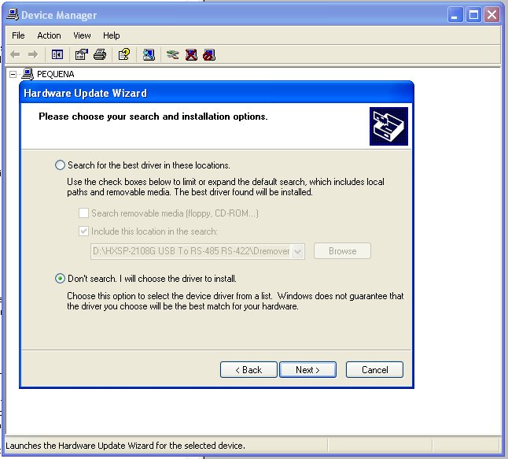The width and height of the screenshot is (508, 459).
Task: Click the PEQUENA computer icon in tree
Action: click(x=28, y=74)
